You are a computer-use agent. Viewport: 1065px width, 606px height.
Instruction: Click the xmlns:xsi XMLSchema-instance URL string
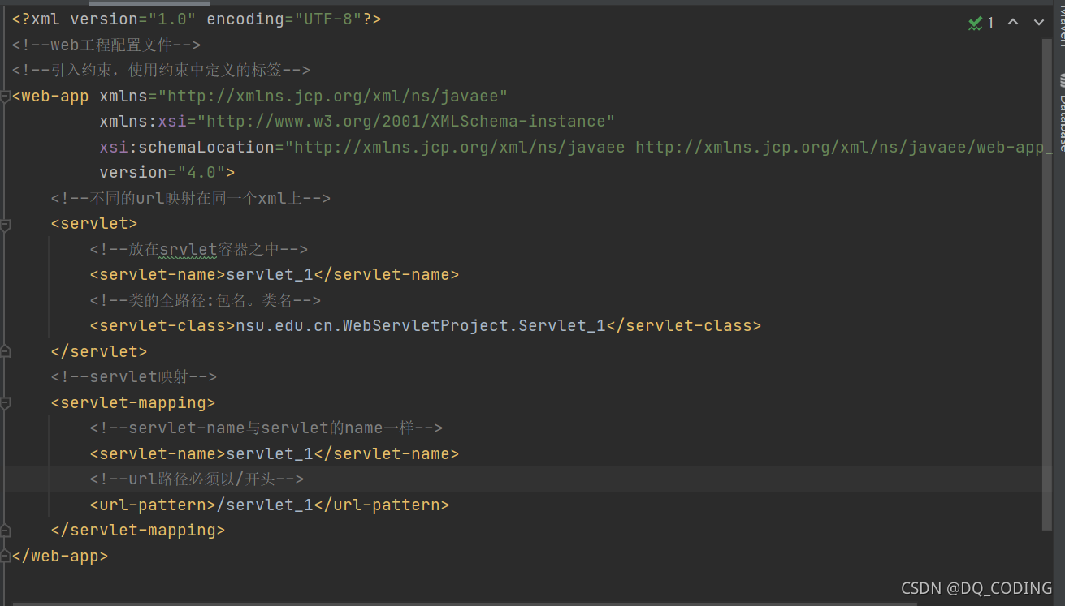406,121
